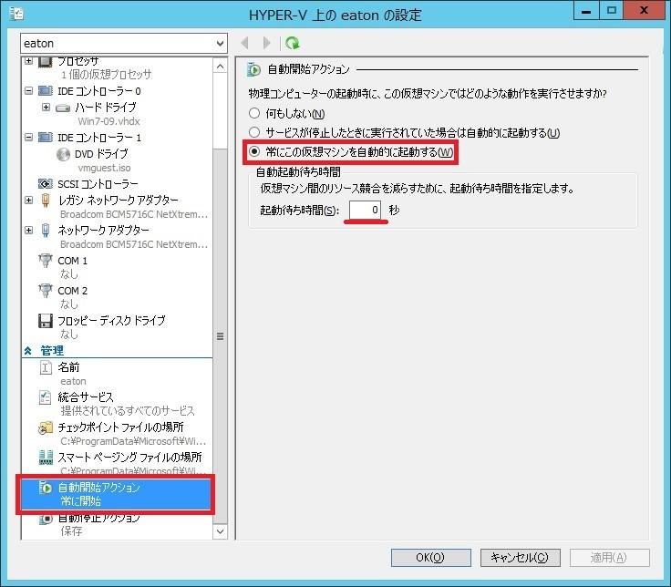Click the キャンセル(C) button

[520, 558]
